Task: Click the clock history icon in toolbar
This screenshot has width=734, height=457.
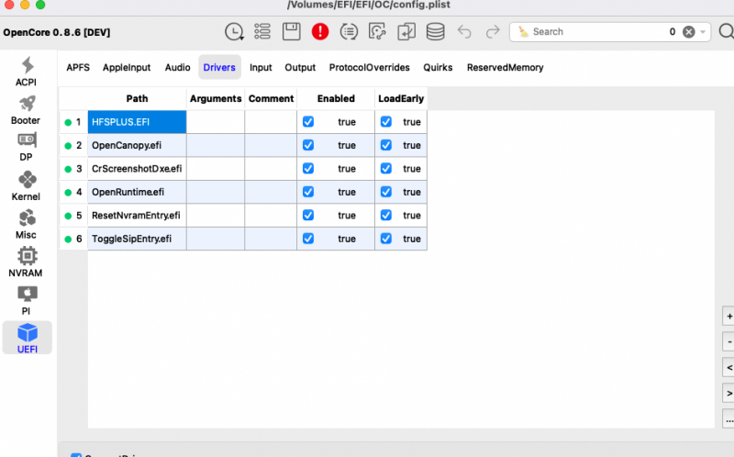Action: pos(235,31)
